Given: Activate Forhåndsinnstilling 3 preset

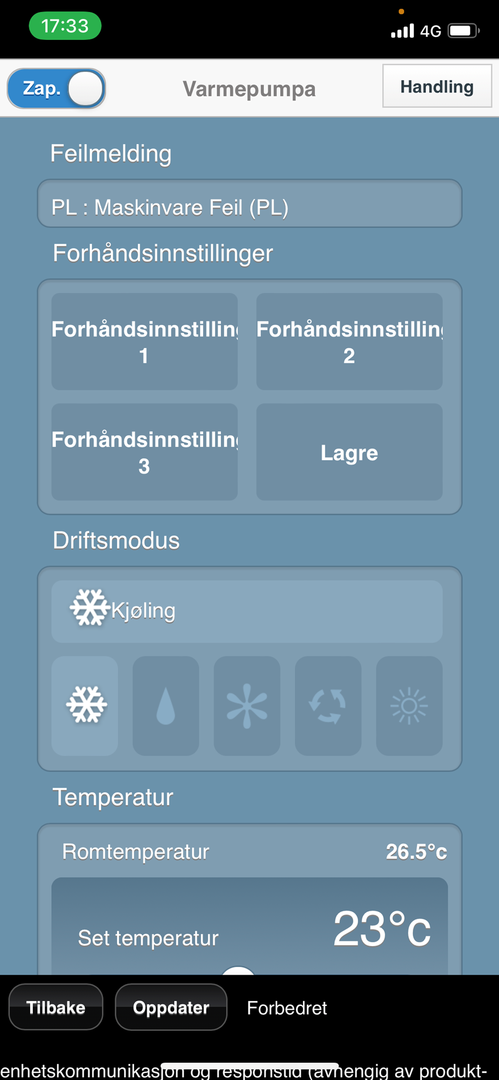Looking at the screenshot, I should click(144, 451).
